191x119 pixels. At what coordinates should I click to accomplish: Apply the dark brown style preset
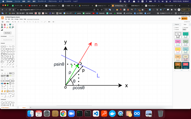[178, 65]
